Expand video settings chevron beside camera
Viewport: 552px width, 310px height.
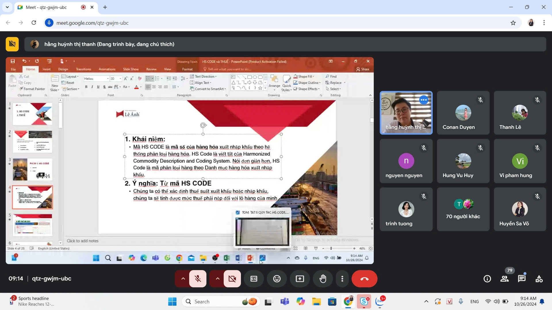[x=218, y=279]
